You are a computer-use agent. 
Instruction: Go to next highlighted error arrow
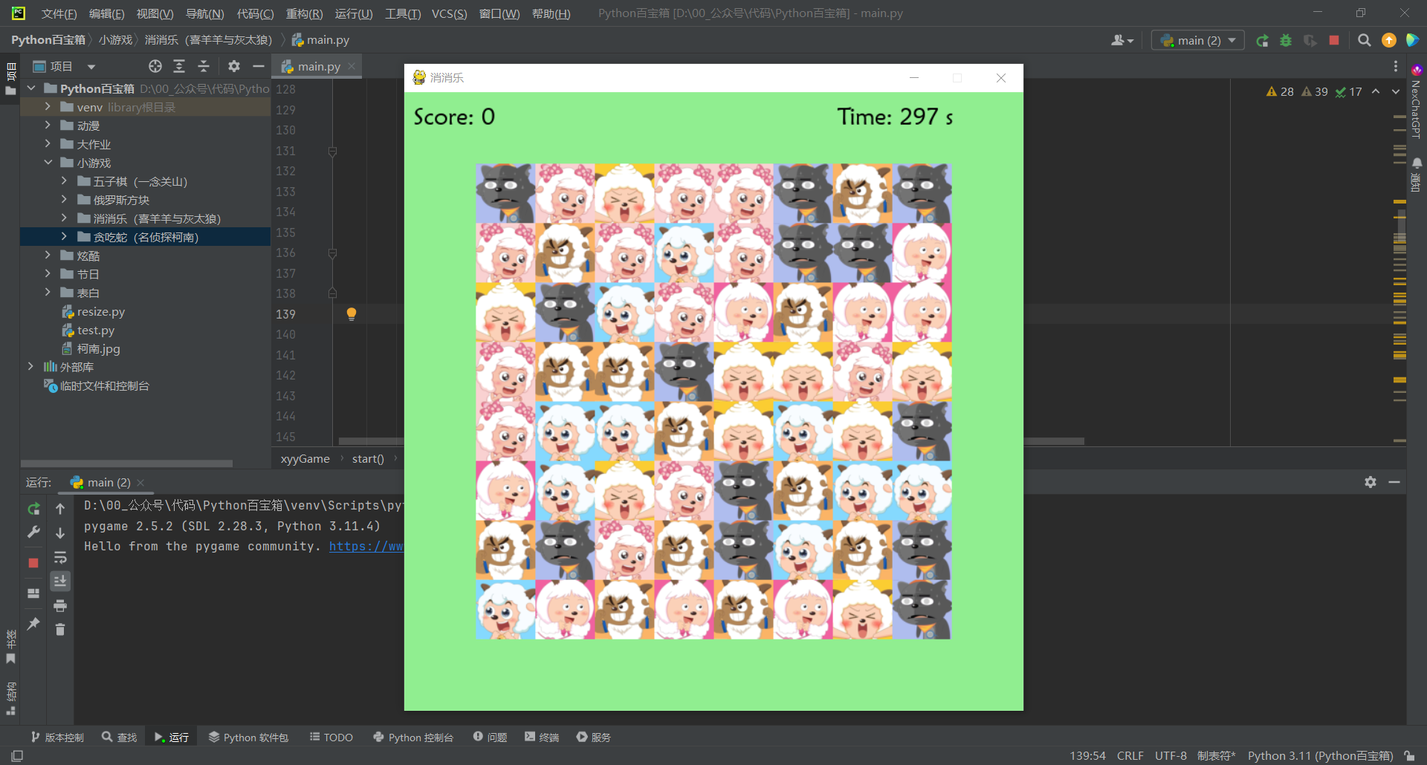coord(1395,91)
